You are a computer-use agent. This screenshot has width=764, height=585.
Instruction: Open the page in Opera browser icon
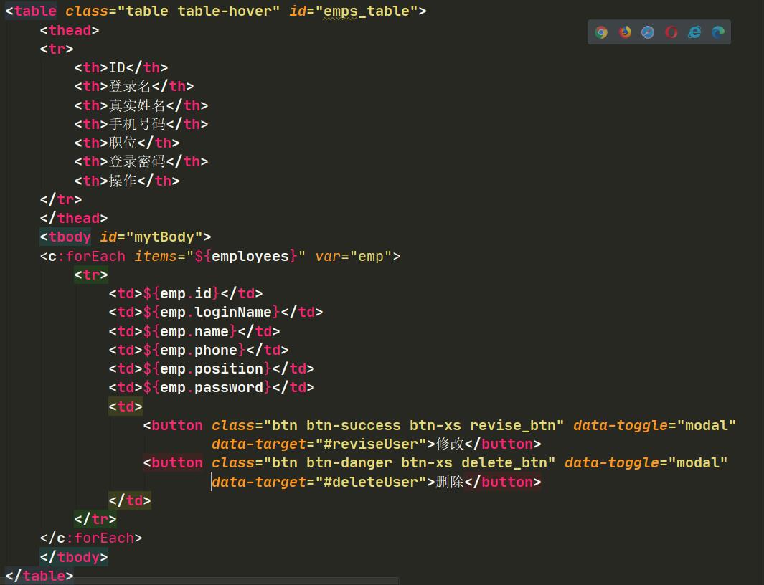click(x=671, y=32)
